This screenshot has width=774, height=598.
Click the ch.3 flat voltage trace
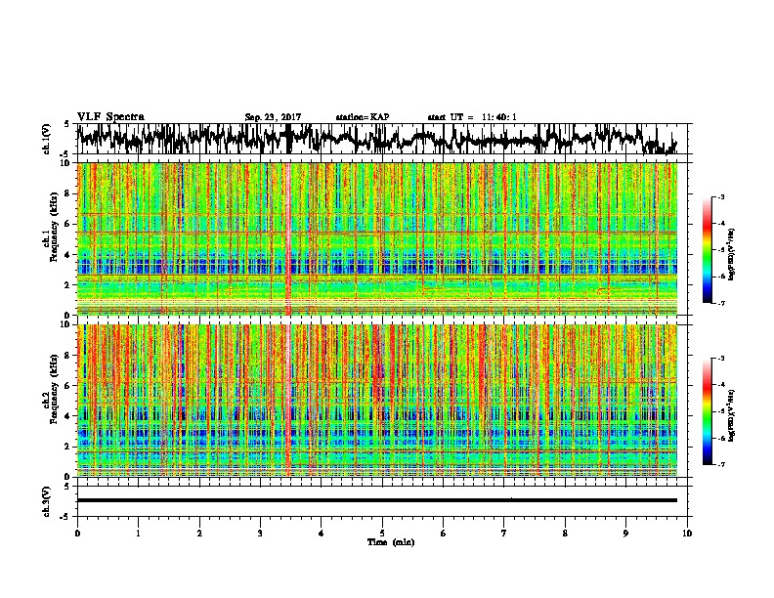[x=377, y=500]
